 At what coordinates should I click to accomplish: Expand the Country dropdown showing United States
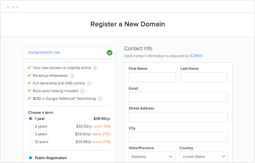204,157
